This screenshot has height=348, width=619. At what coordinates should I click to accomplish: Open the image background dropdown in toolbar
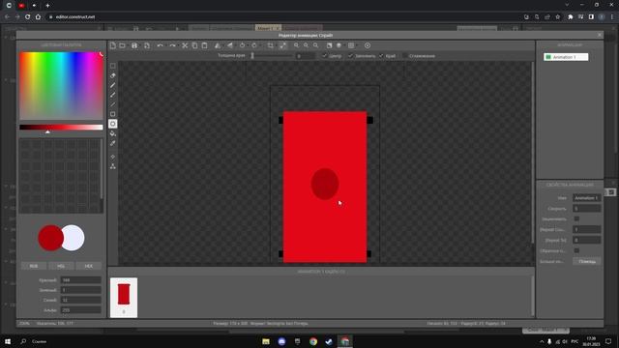[x=351, y=45]
